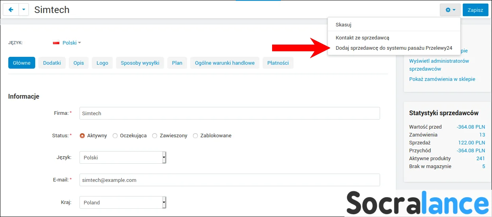Select the Oczekująca status radio button
Screen dimensions: 492x217
115,136
